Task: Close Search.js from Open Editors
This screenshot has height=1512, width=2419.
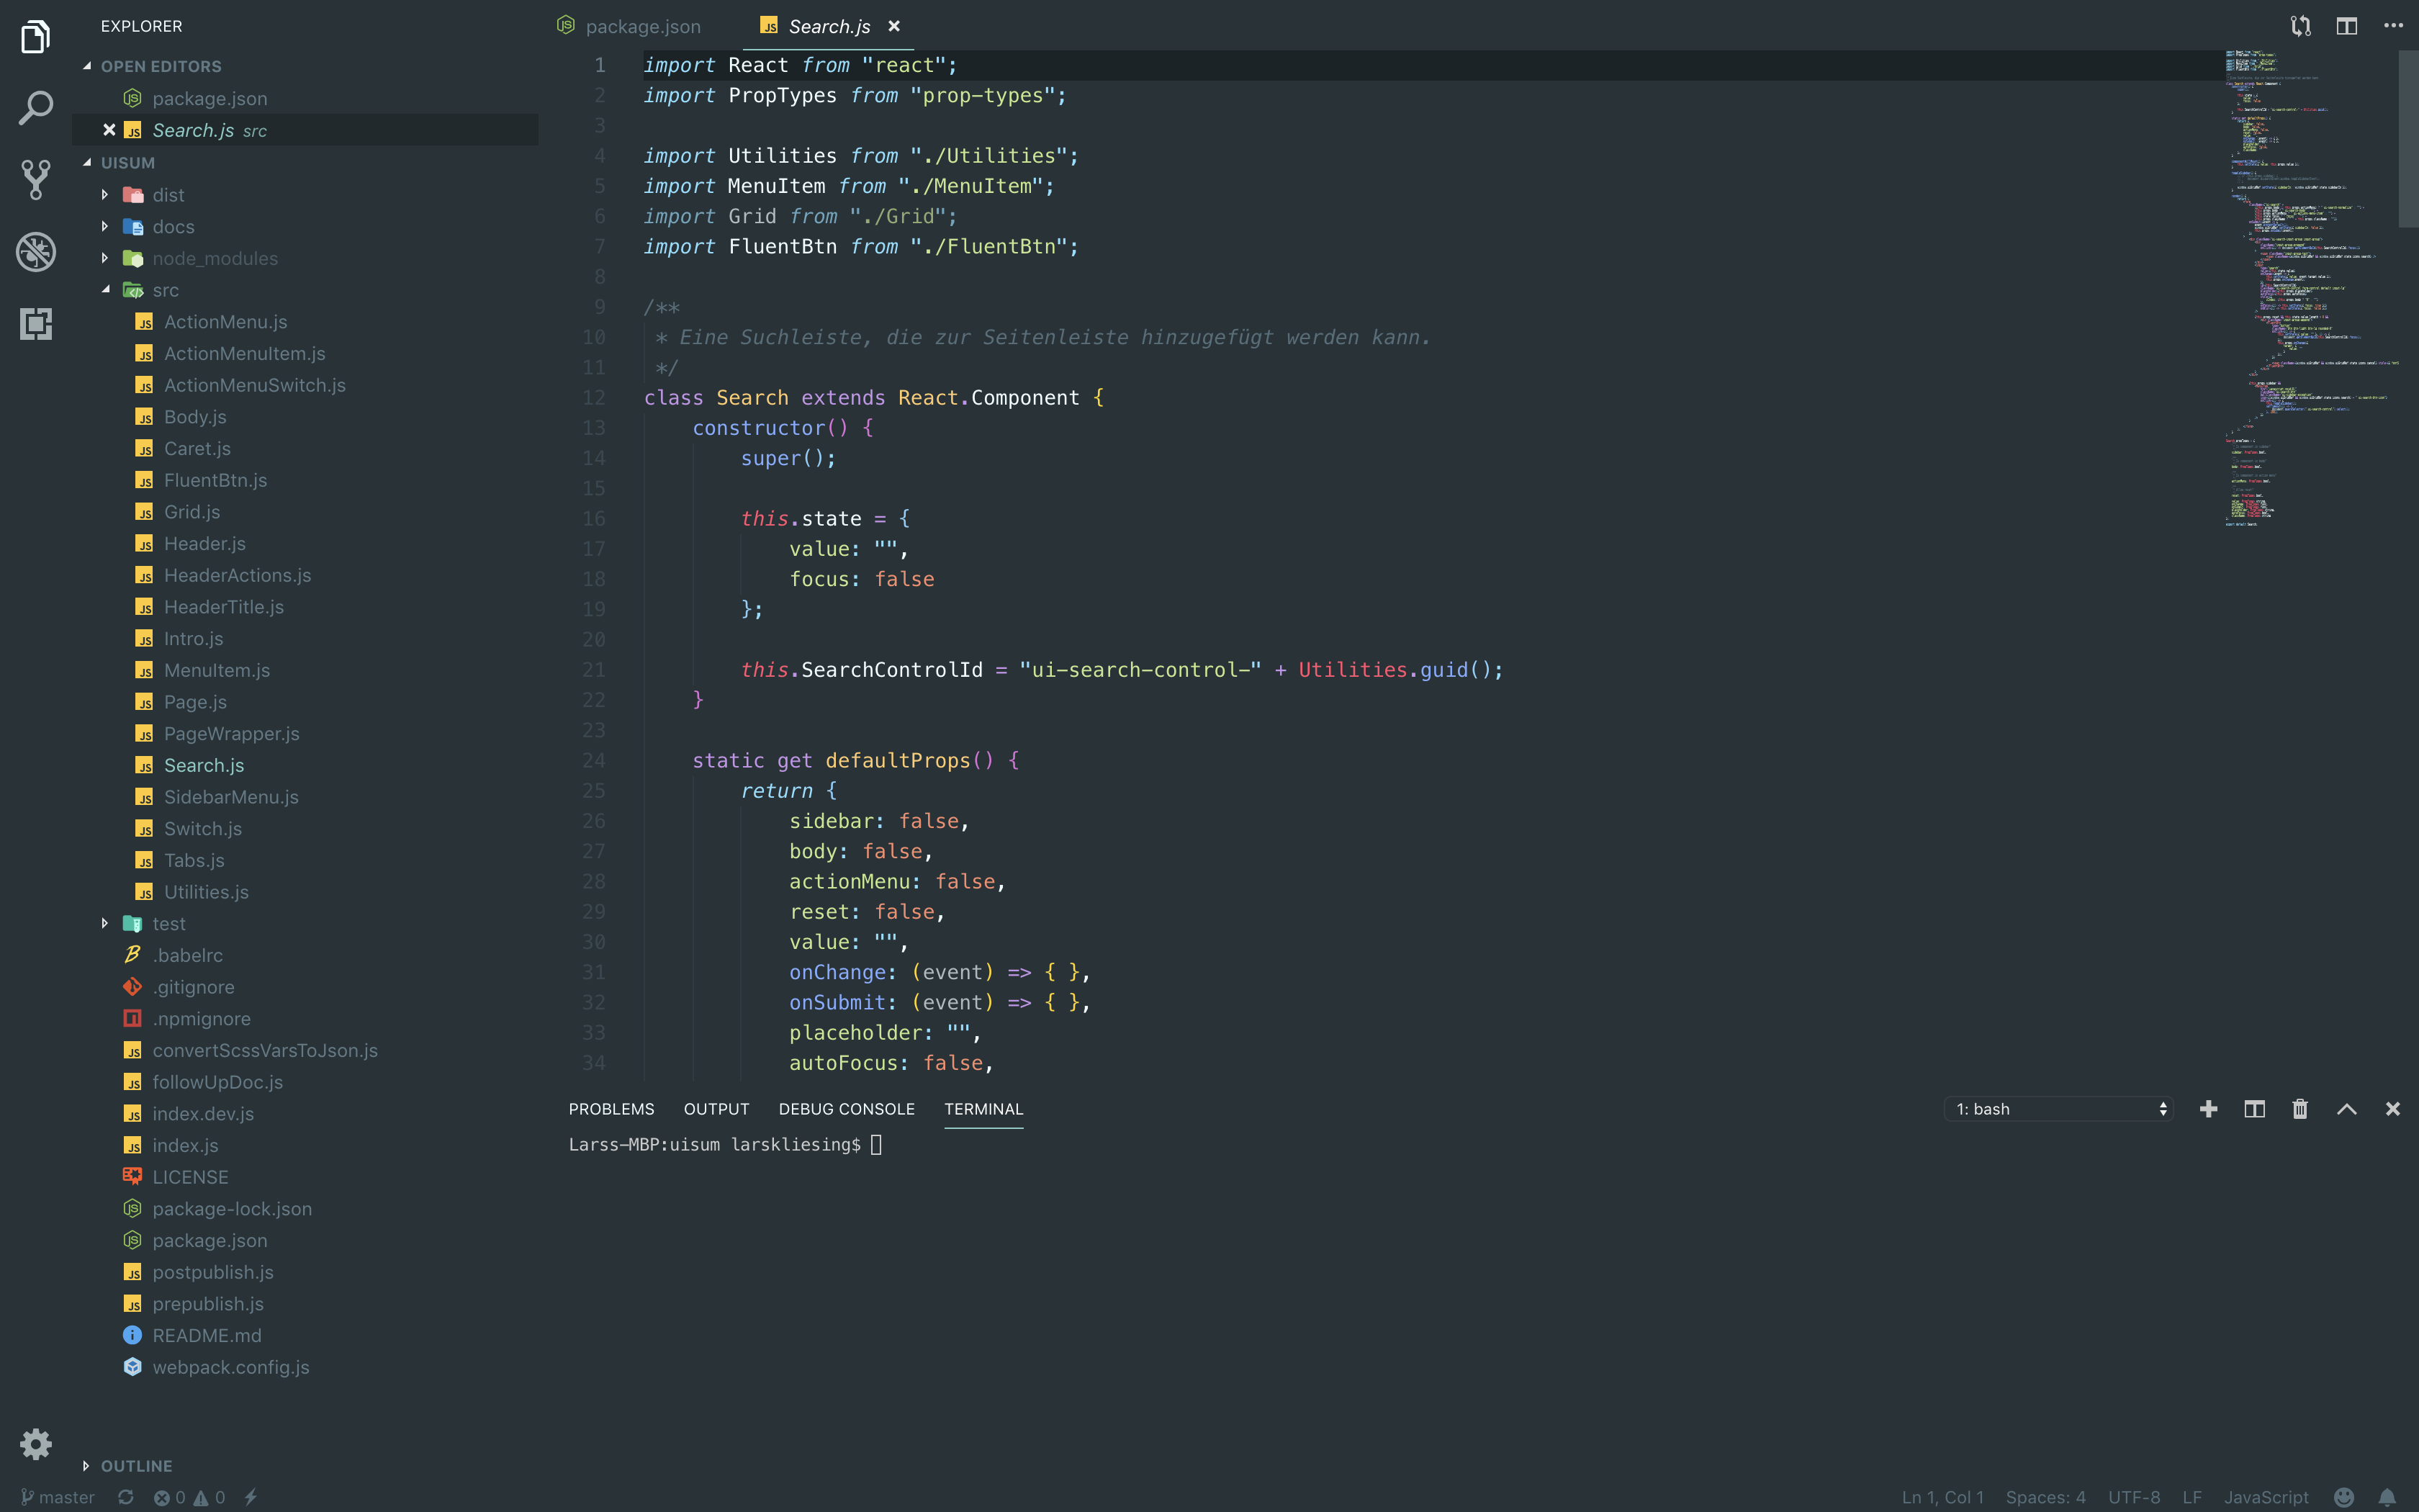Action: coord(109,130)
